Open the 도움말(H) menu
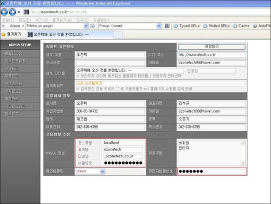The image size is (271, 204). point(101,20)
